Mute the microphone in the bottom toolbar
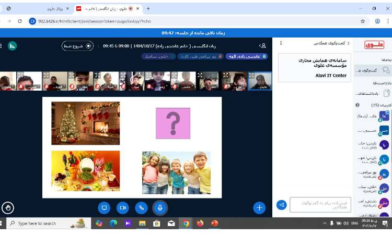 point(160,208)
